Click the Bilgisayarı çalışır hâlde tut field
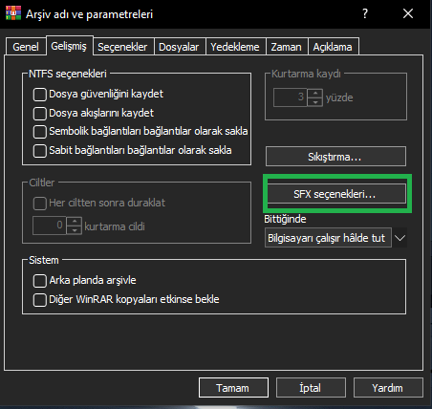 [x=328, y=238]
